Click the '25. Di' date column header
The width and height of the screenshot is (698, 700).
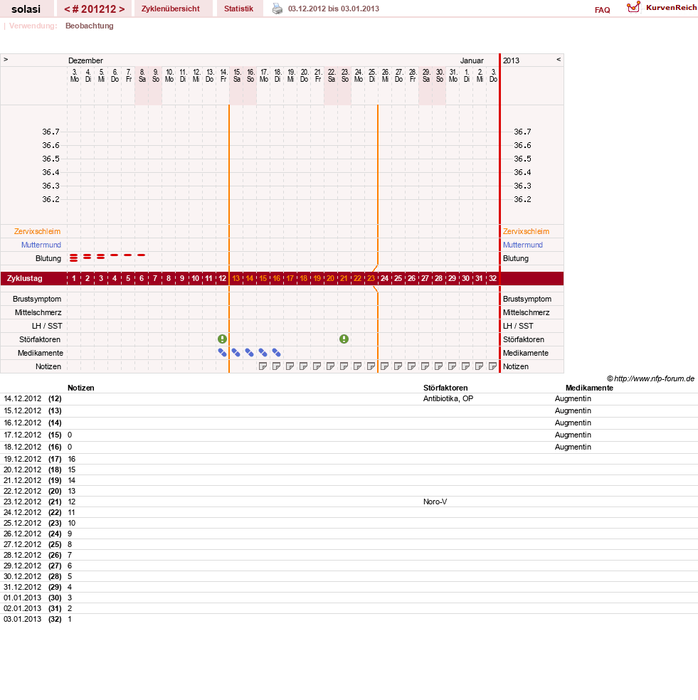click(372, 75)
